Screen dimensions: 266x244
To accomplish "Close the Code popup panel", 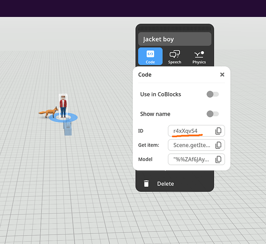I will 222,75.
